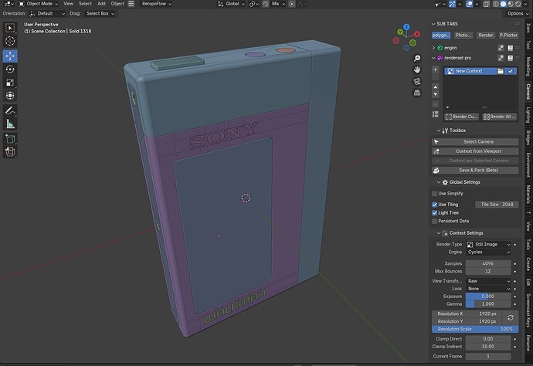Screen dimensions: 533x366
Task: Activate the Scale tool
Action: [x=10, y=83]
